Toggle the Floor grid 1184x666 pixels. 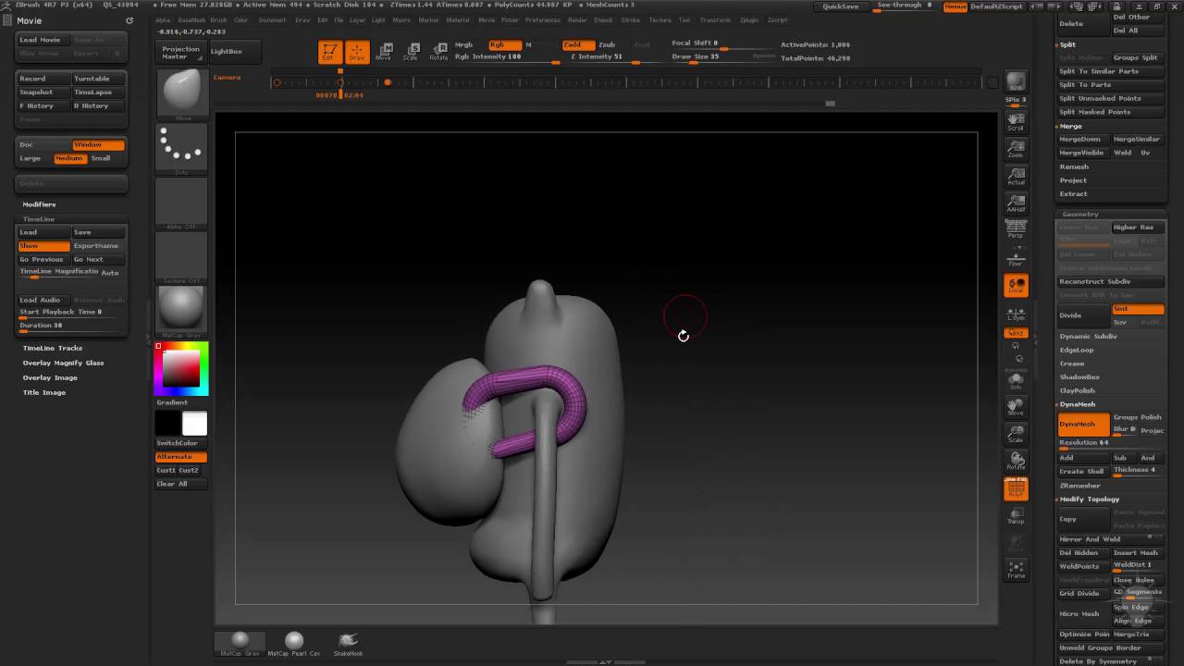(1016, 257)
